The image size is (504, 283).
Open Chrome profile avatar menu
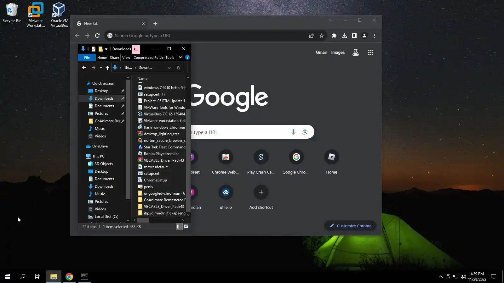pyautogui.click(x=364, y=36)
